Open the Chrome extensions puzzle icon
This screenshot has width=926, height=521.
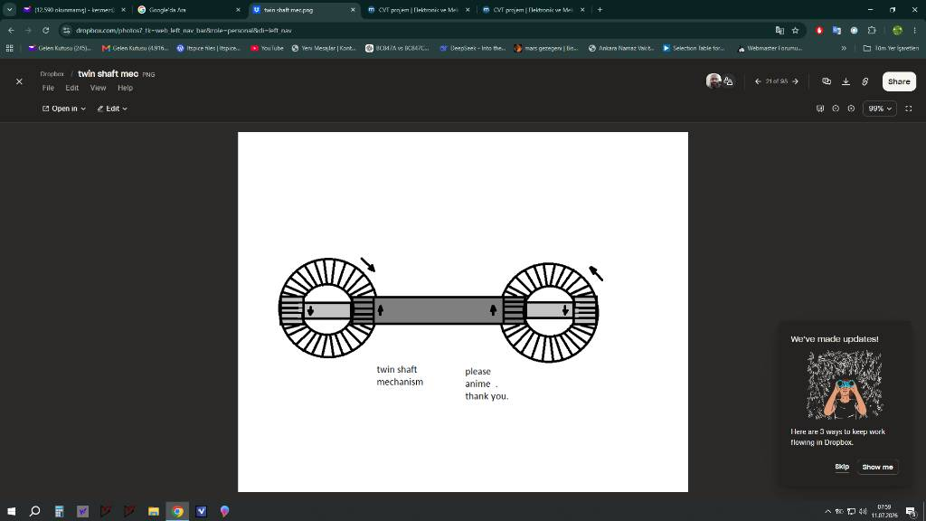[872, 30]
